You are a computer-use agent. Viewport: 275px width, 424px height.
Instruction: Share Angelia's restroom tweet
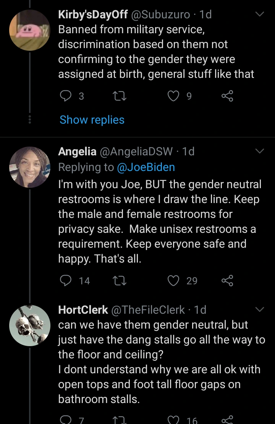tap(227, 281)
